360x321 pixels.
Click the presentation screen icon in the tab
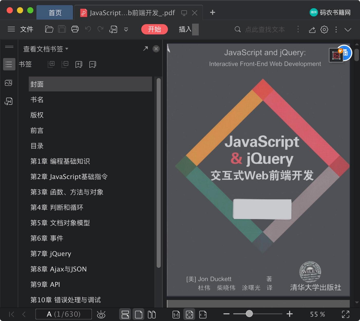pyautogui.click(x=184, y=13)
